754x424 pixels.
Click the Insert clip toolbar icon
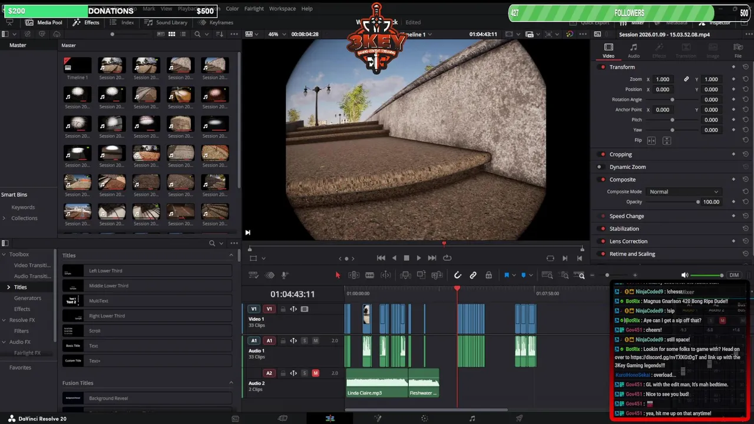click(406, 275)
